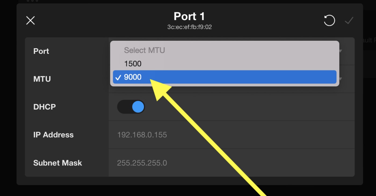Open the MTU dropdown arrow

click(x=341, y=79)
